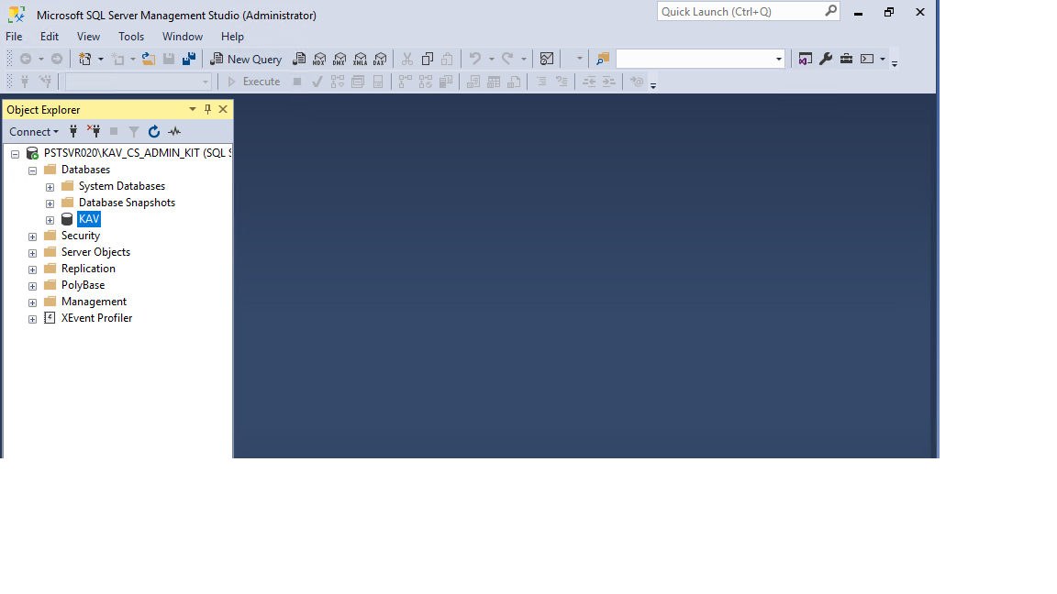This screenshot has width=1057, height=594.
Task: Select the KAV database
Action: [89, 219]
